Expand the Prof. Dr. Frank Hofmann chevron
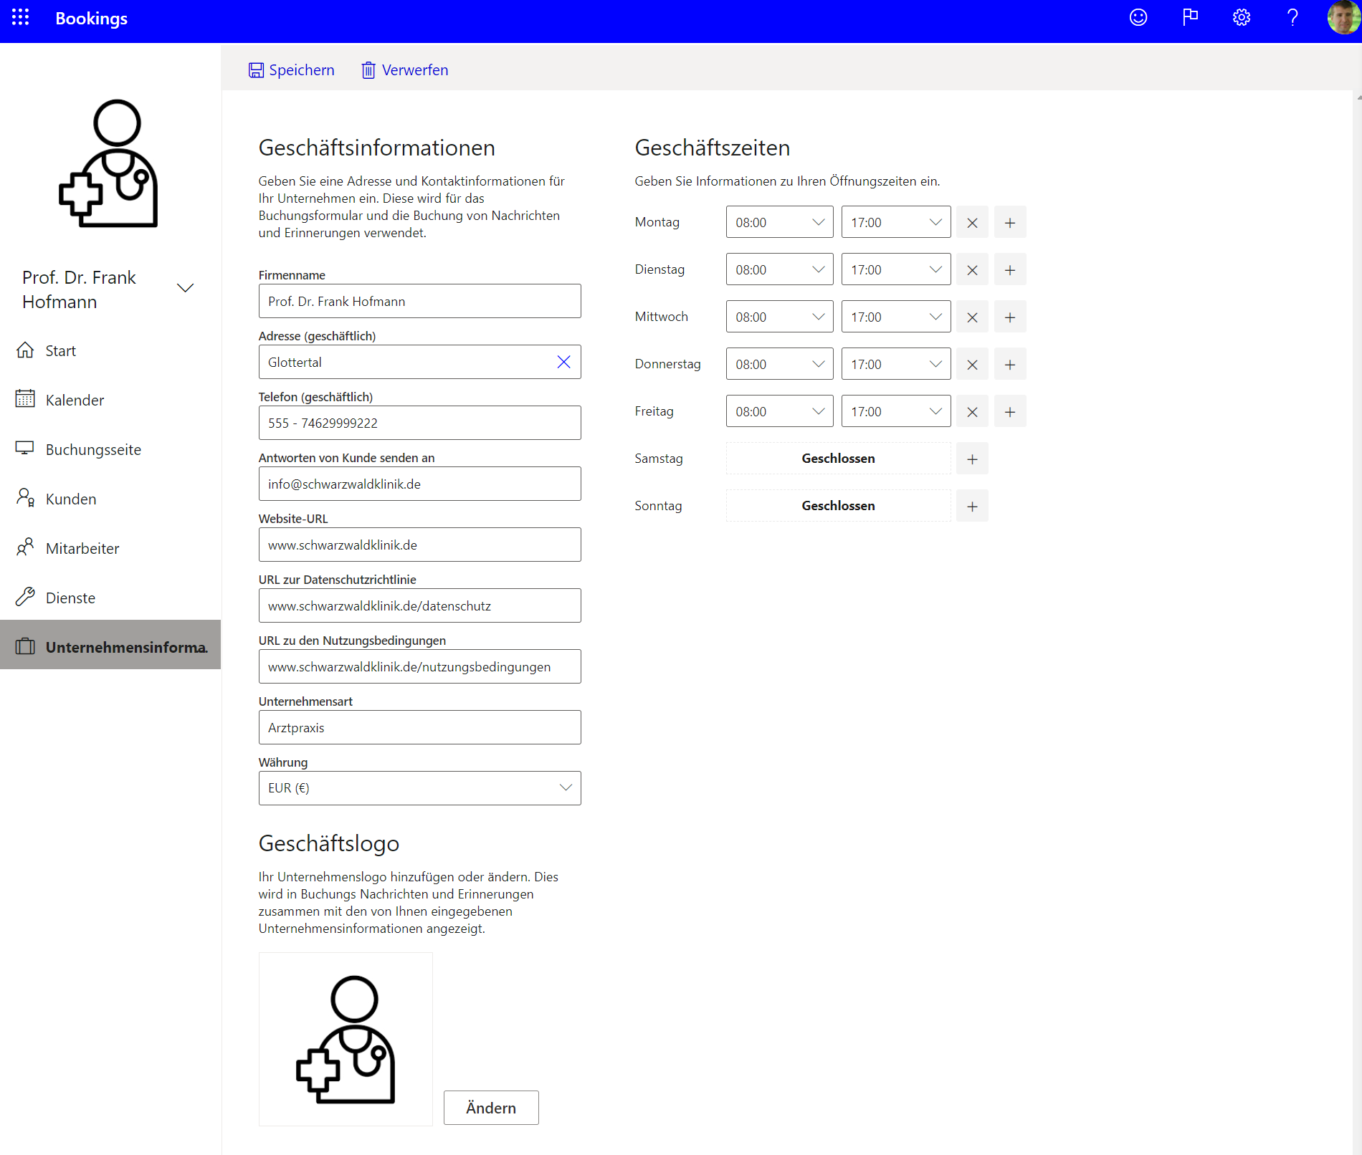 click(185, 288)
